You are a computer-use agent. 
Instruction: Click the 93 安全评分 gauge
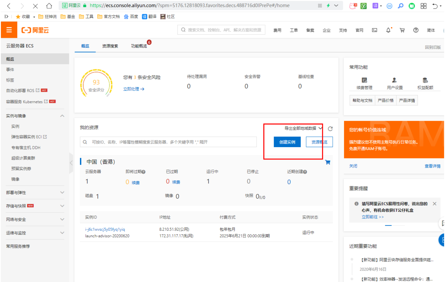point(96,84)
